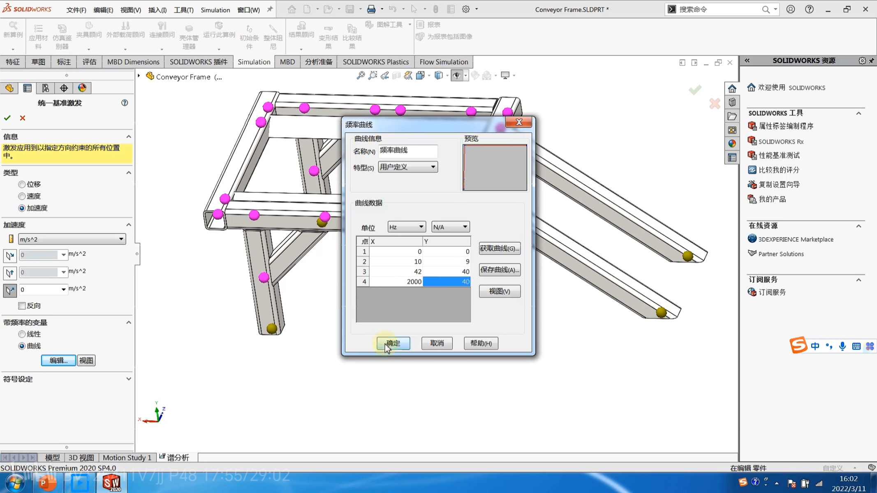The height and width of the screenshot is (493, 877).
Task: Open the FeatureManager design tree tab icon
Action: 9,88
